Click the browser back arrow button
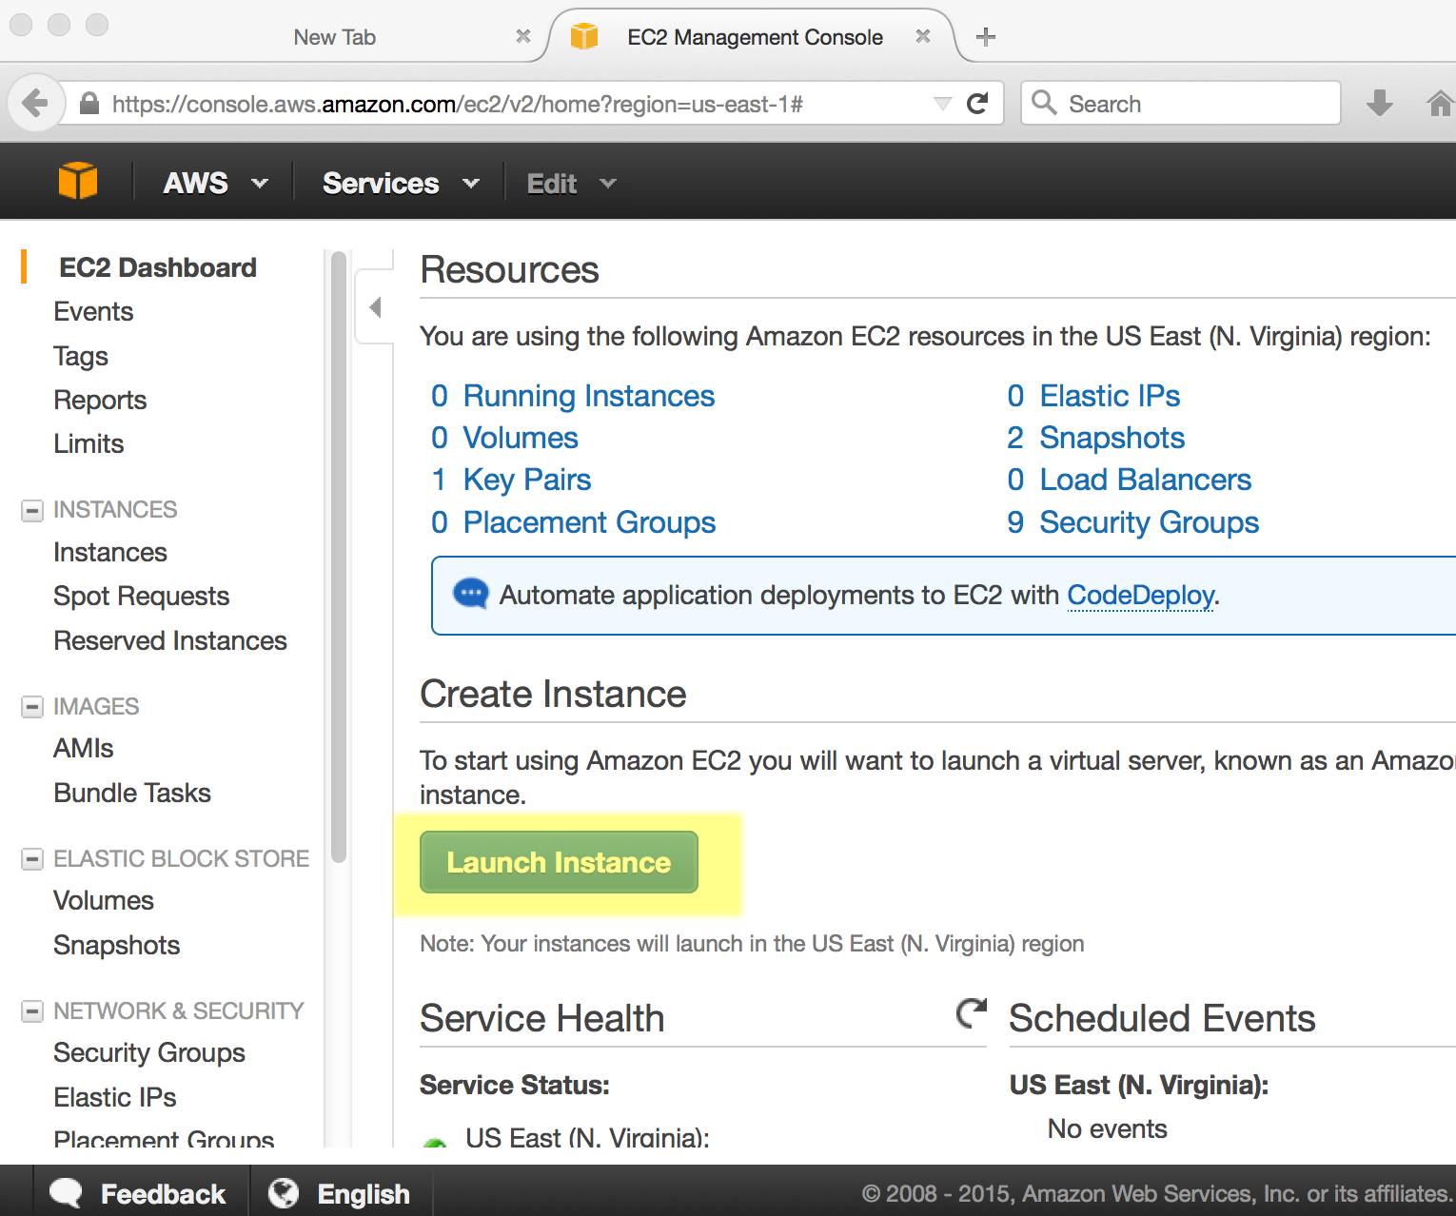This screenshot has width=1456, height=1216. [x=35, y=103]
